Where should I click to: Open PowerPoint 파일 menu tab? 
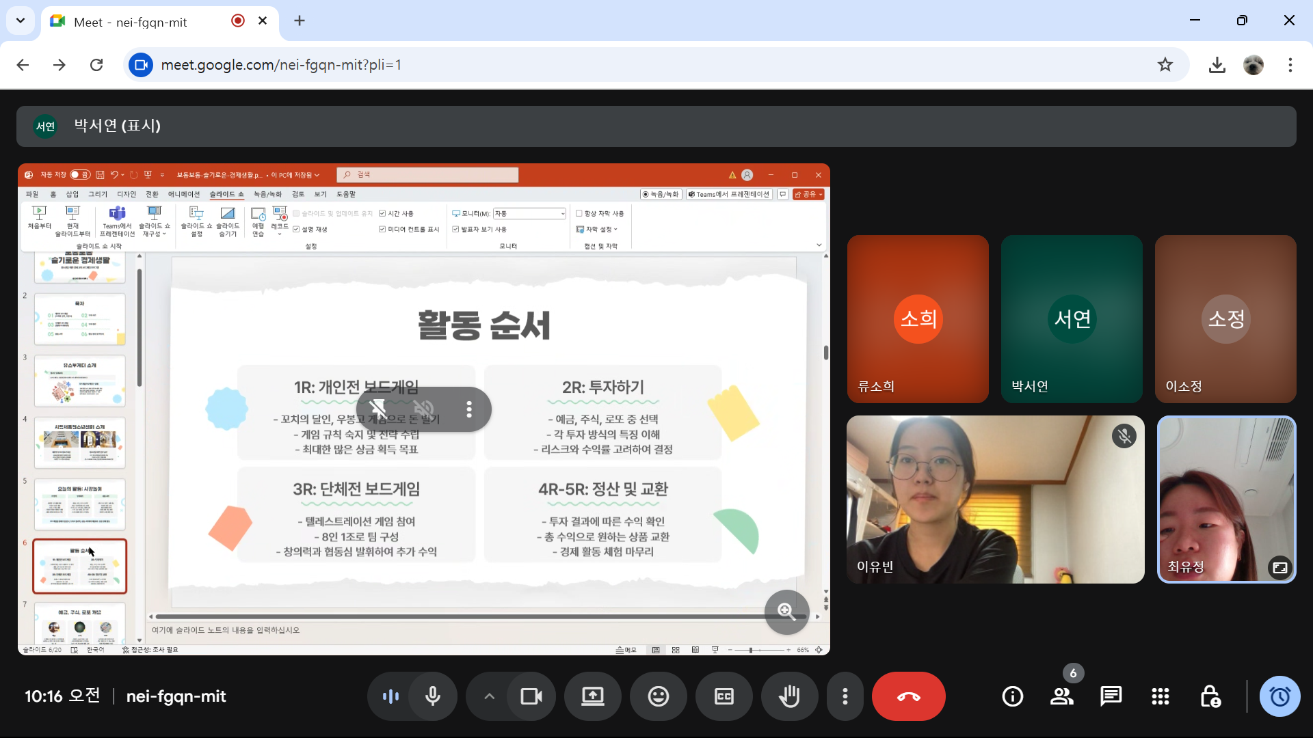tap(32, 194)
